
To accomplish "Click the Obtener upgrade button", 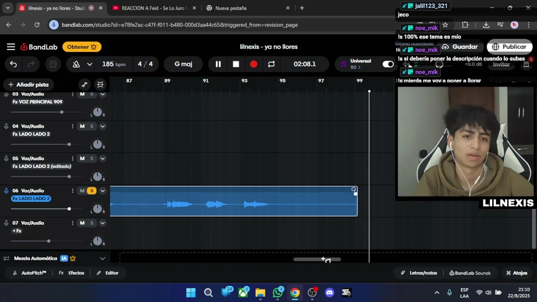I will (x=82, y=47).
